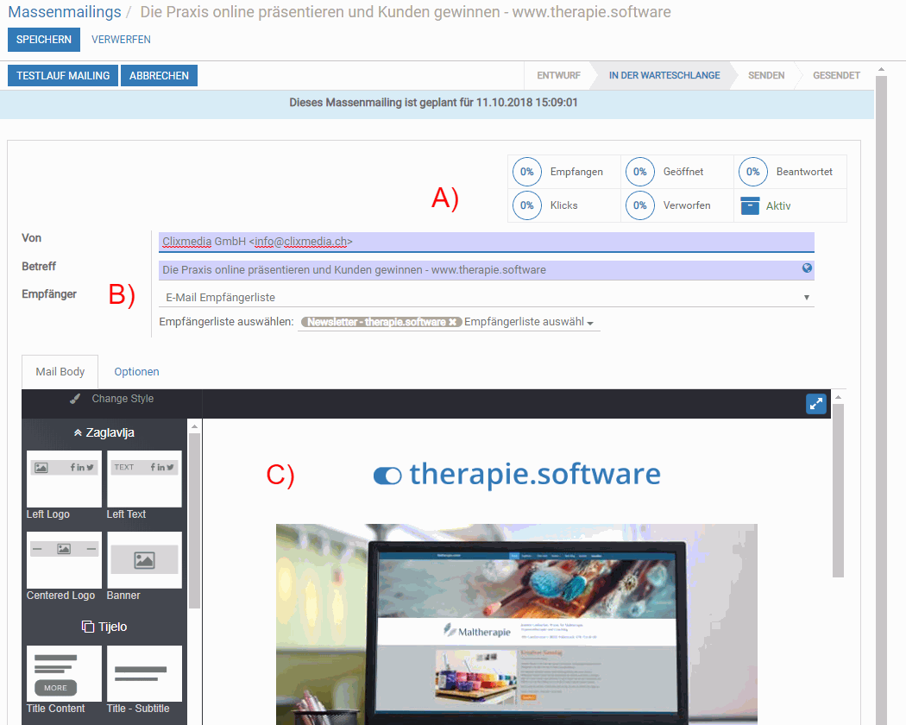Select the Title Content body block
This screenshot has height=725, width=906.
click(x=64, y=673)
